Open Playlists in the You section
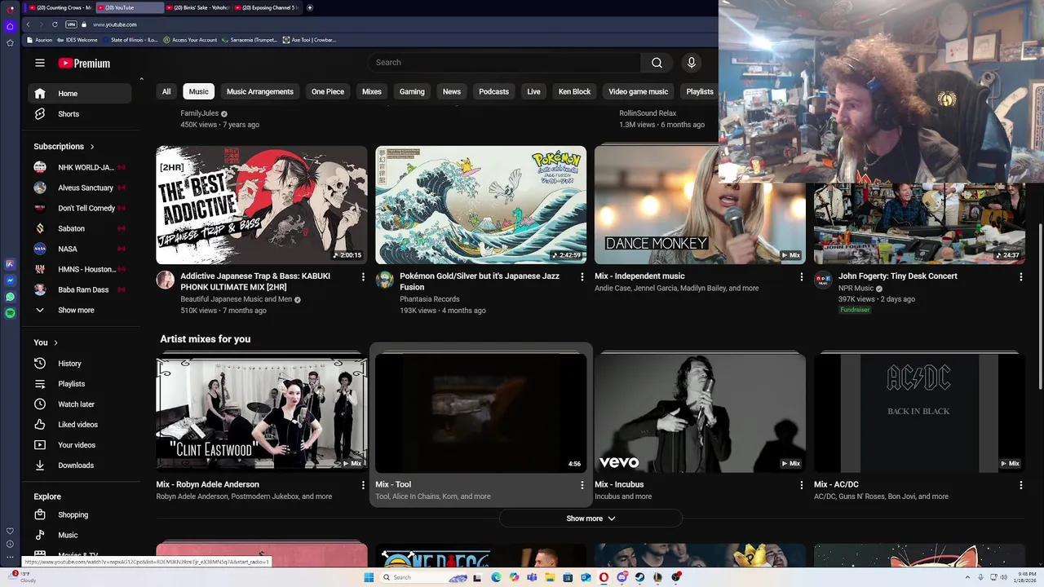This screenshot has width=1044, height=587. tap(79, 384)
